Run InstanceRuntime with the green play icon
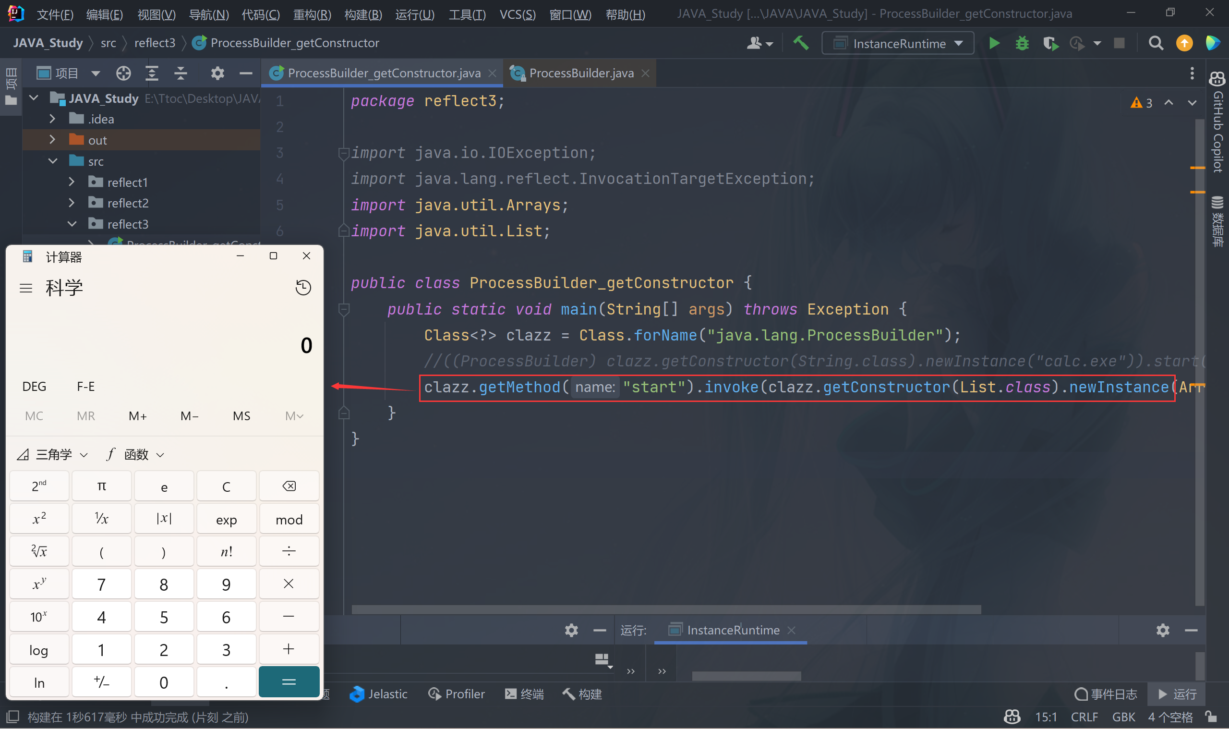 pos(994,43)
